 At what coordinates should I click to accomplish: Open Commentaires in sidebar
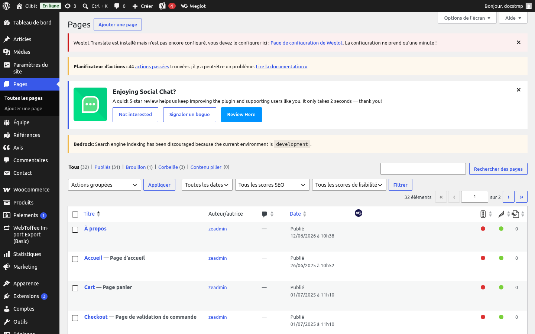tap(30, 160)
